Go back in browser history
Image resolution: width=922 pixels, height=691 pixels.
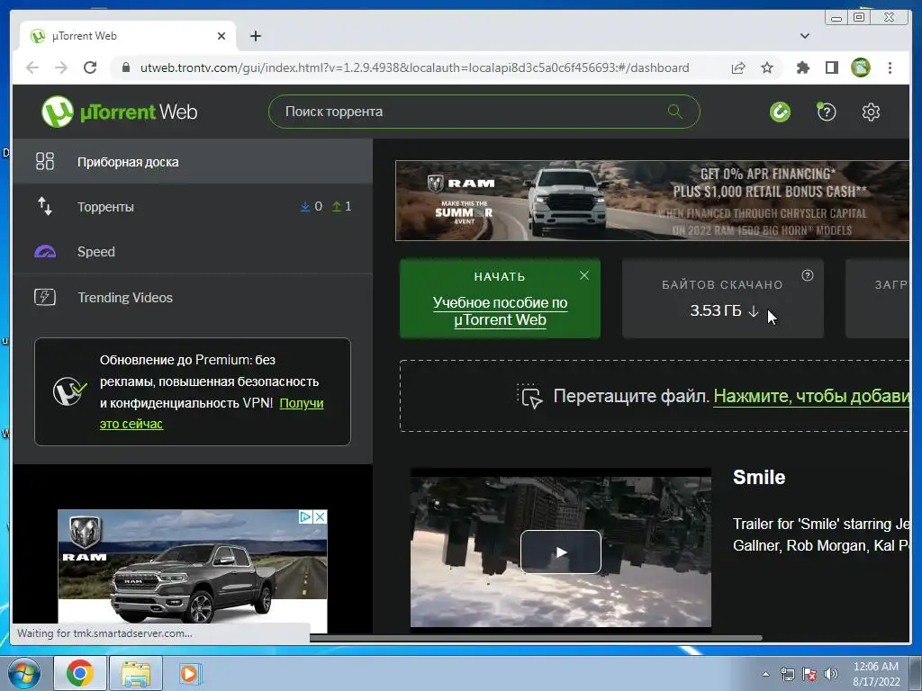click(32, 67)
